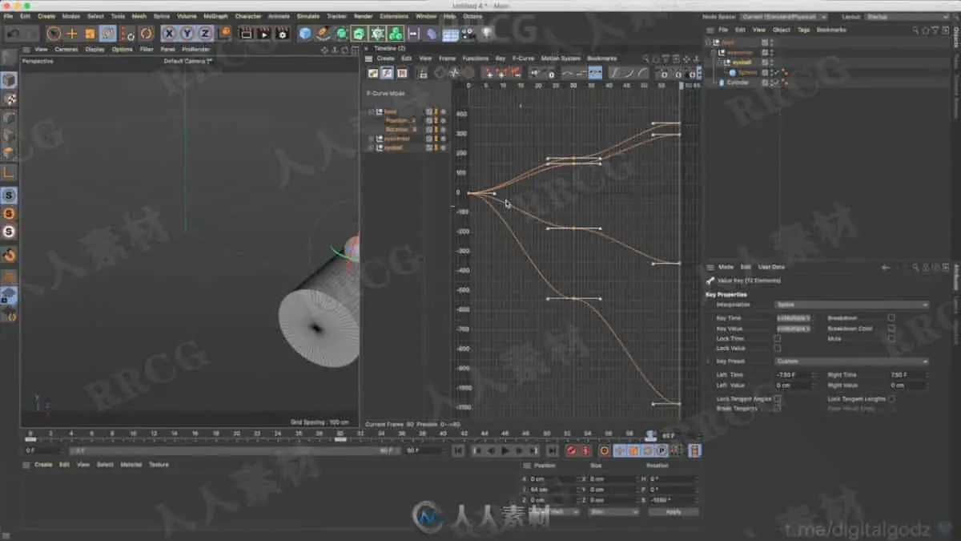This screenshot has width=961, height=541.
Task: Click the Autokeying button
Action: point(585,451)
